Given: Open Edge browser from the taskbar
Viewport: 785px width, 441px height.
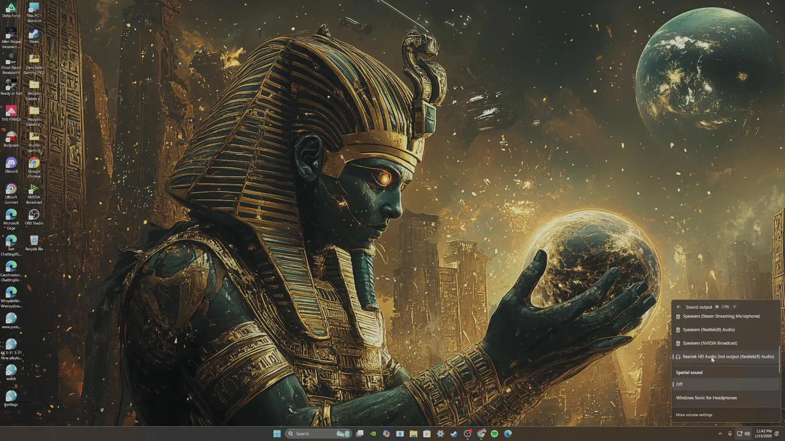Looking at the screenshot, I should pos(508,434).
